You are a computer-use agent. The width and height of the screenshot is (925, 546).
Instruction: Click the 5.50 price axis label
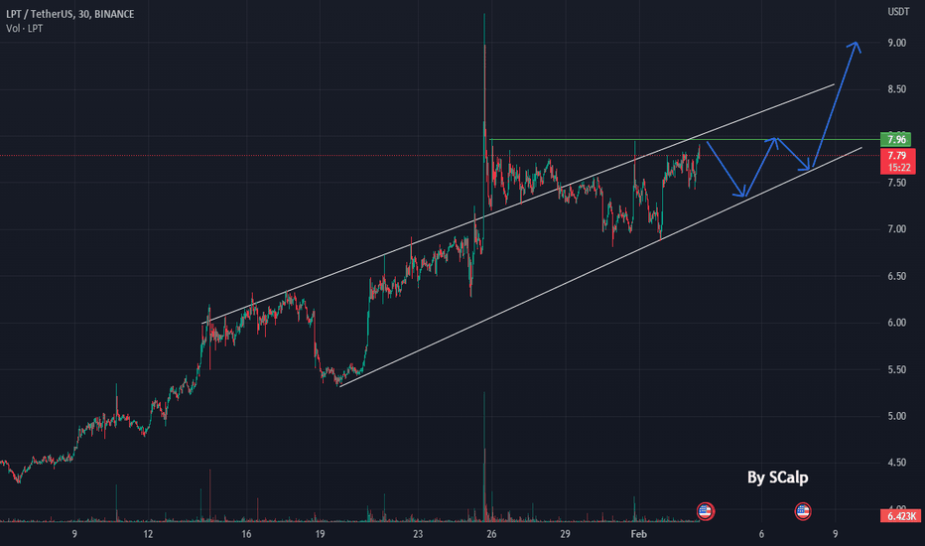[x=896, y=369]
